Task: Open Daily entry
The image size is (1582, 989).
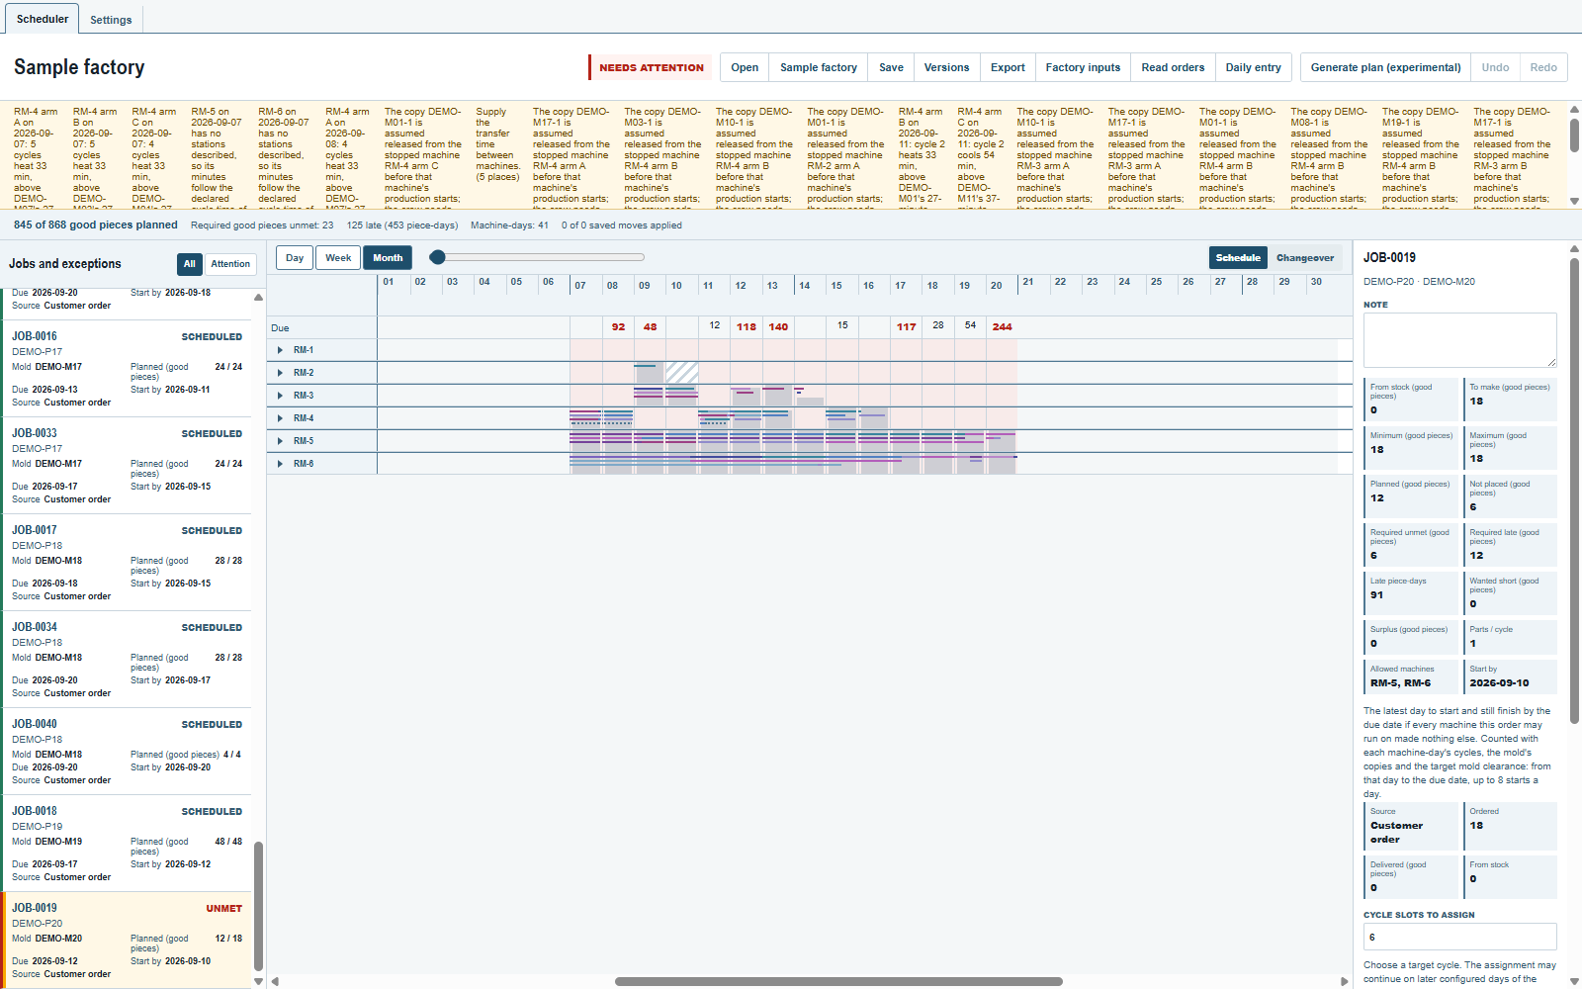Action: 1253,67
